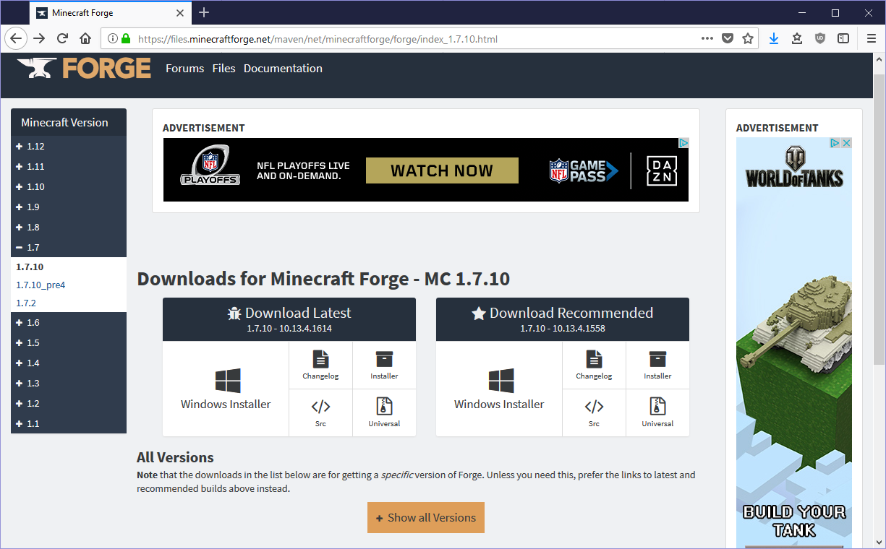Image resolution: width=886 pixels, height=549 pixels.
Task: Bookmark this page with the star
Action: pos(748,38)
